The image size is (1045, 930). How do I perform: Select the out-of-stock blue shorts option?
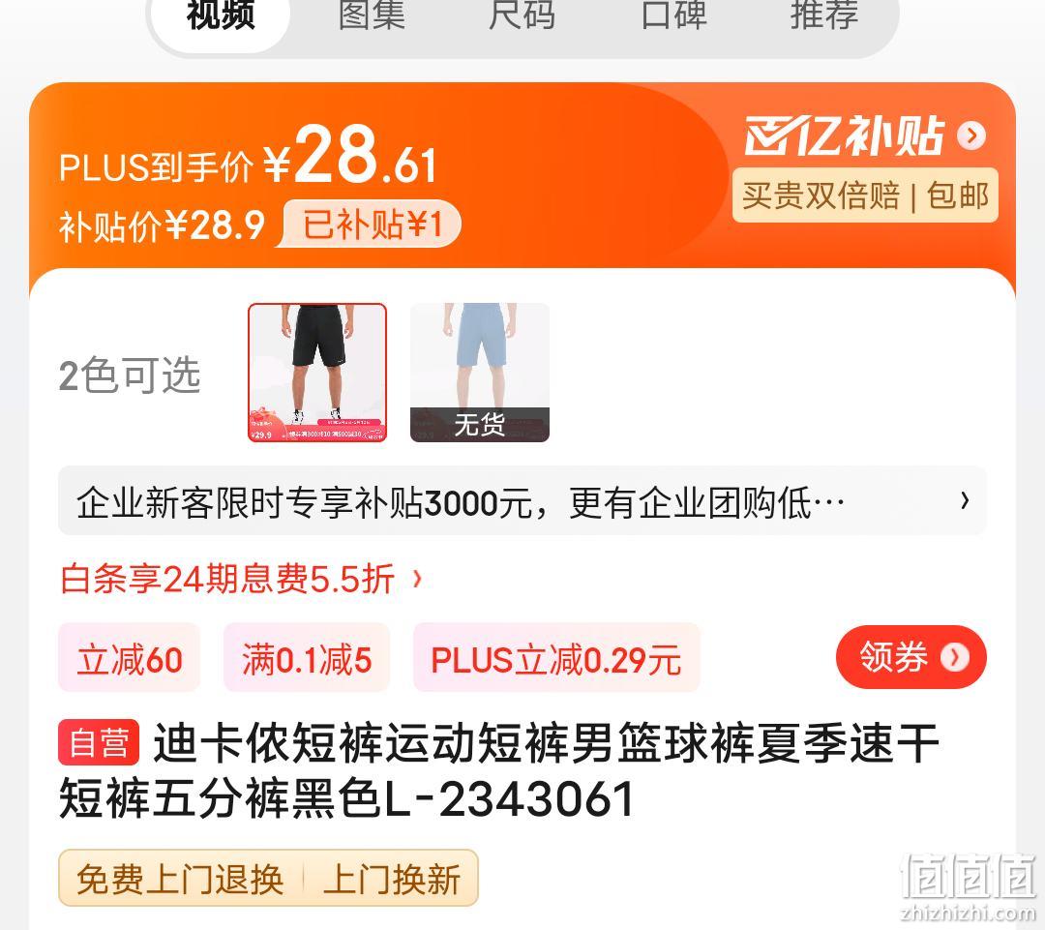click(x=480, y=373)
